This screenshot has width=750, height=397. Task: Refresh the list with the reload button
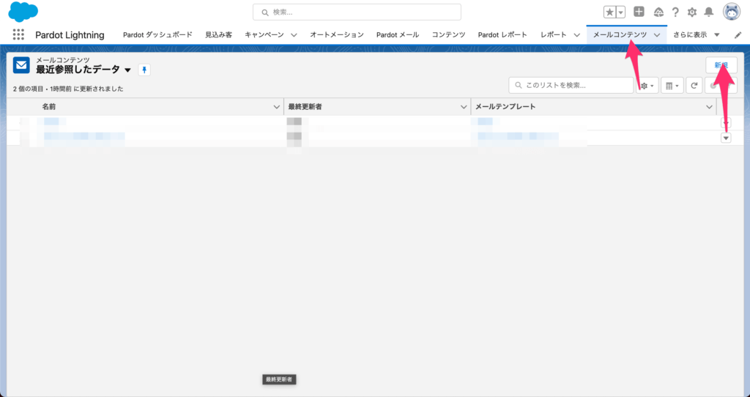click(x=694, y=86)
